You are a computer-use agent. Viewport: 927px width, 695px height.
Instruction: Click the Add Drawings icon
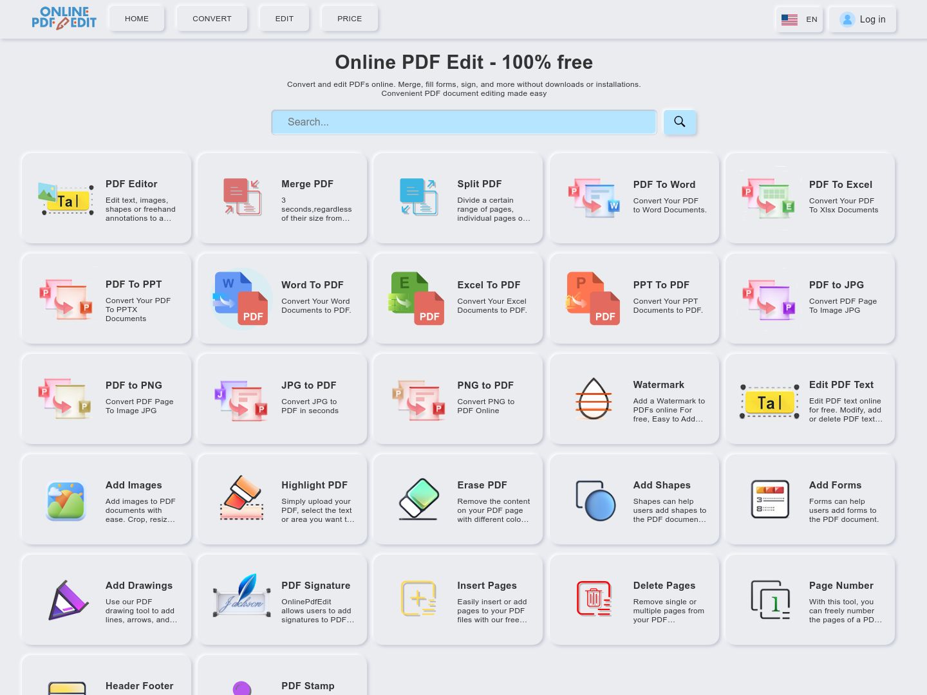pyautogui.click(x=68, y=600)
